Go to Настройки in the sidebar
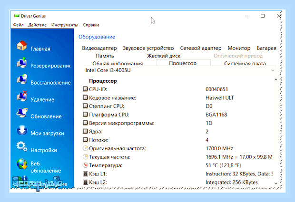 point(44,150)
